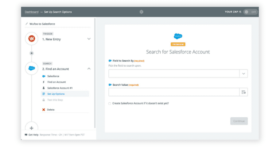This screenshot has height=149, width=280.
Task: Select Set Up Options in sidebar
Action: [x=56, y=94]
